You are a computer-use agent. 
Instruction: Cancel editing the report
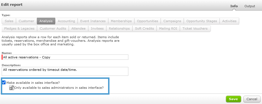click(252, 99)
